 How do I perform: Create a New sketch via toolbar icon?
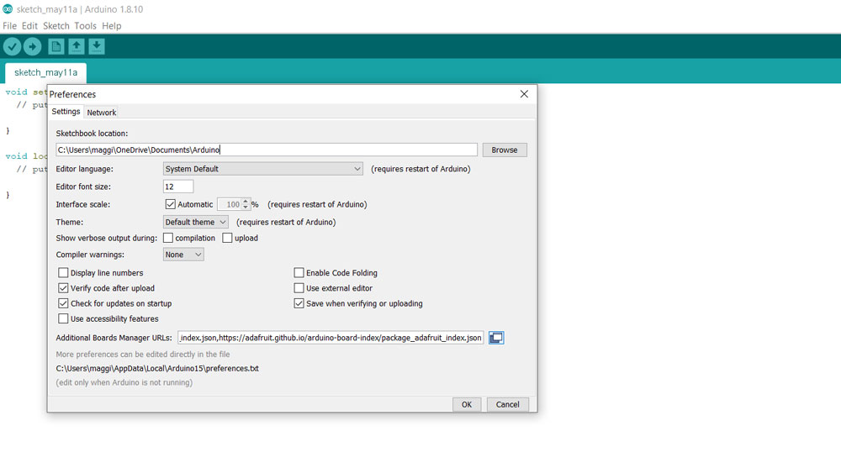(x=56, y=46)
